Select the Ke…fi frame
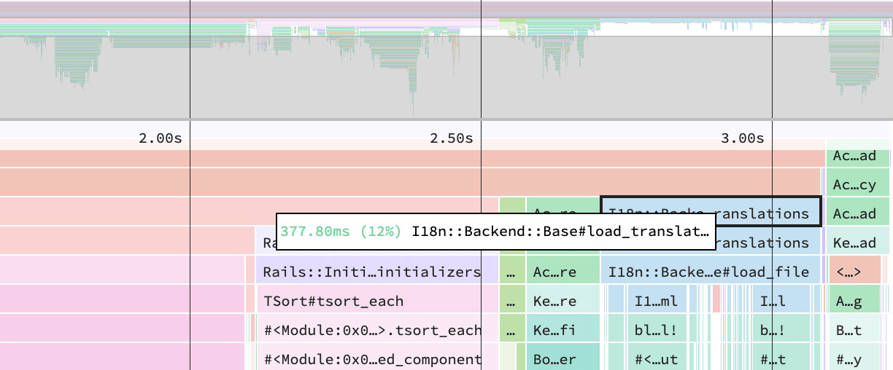The width and height of the screenshot is (893, 370). [x=563, y=328]
